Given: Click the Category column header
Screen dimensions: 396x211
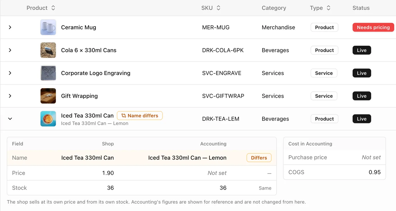Looking at the screenshot, I should click(274, 8).
